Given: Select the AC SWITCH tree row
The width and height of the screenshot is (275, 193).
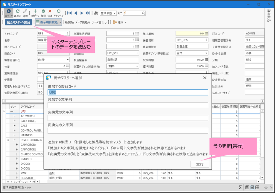Looking at the screenshot, I should pos(27,116).
